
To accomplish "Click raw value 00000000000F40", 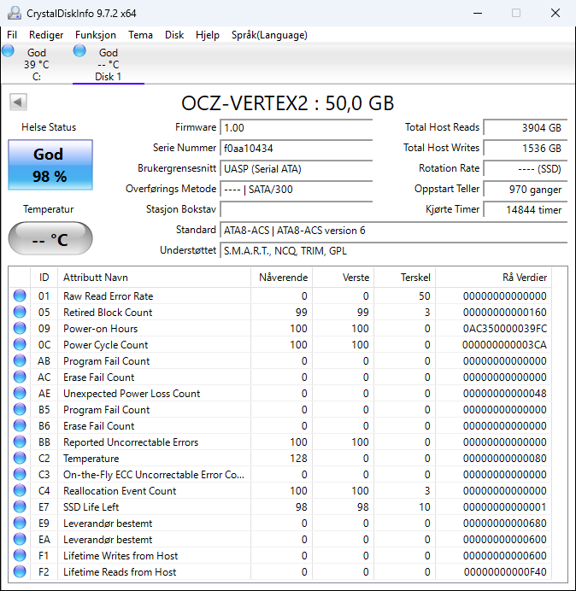I will tap(505, 572).
